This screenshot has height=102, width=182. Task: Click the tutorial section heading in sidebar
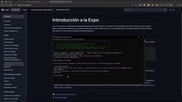6,35
